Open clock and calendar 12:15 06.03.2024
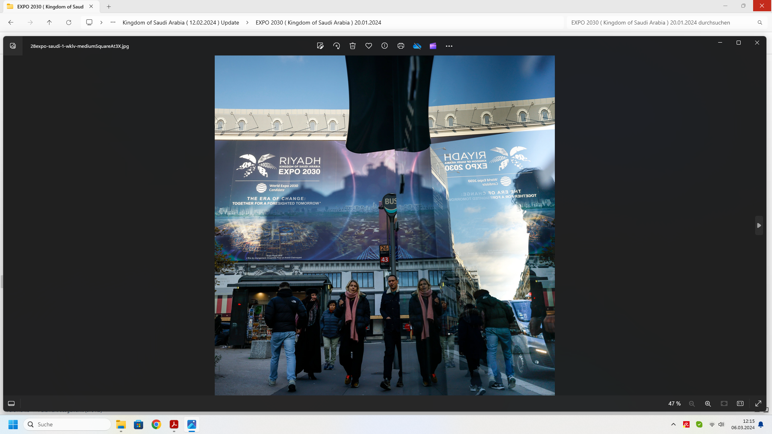772x434 pixels. pos(743,424)
